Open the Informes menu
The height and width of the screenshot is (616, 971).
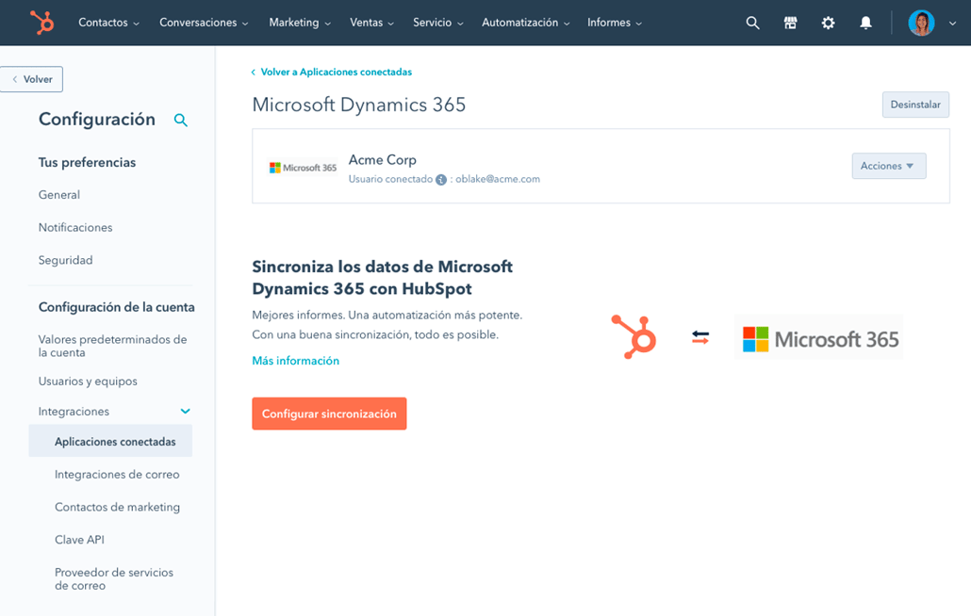coord(615,23)
